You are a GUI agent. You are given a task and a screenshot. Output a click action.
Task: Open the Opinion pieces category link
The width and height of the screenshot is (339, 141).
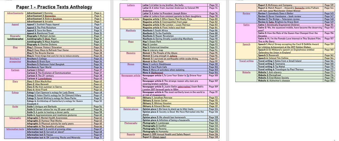point(131,109)
